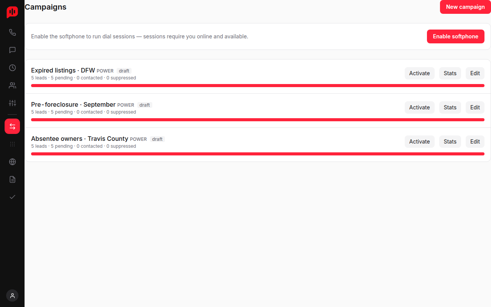Click the POWER label beside Absentee owners
Viewport: 491px width, 307px height.
pyautogui.click(x=138, y=139)
